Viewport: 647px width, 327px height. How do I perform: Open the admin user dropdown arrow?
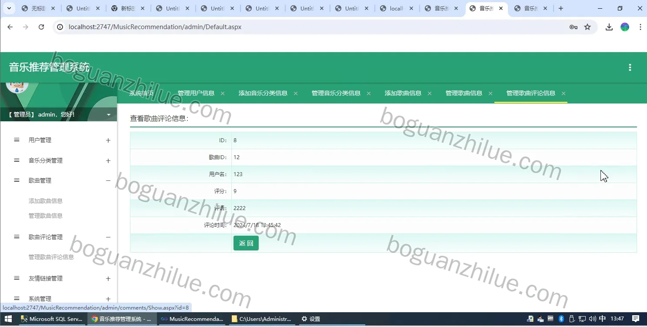pos(109,115)
